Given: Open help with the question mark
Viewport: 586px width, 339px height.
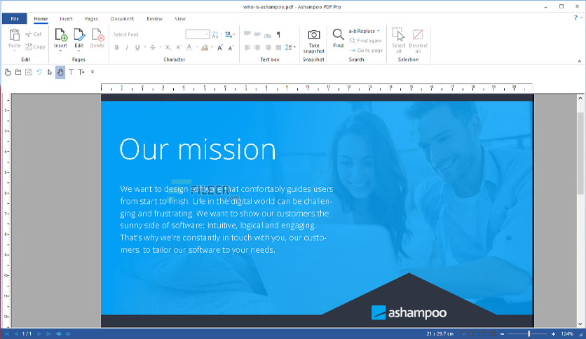Looking at the screenshot, I should pyautogui.click(x=575, y=18).
